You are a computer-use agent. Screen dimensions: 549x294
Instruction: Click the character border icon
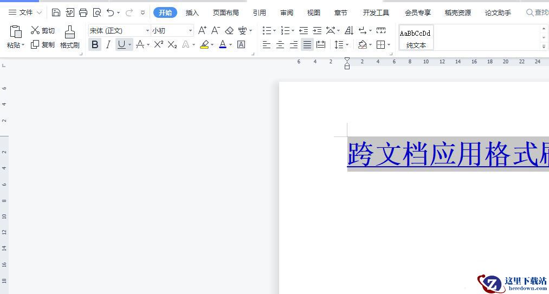pos(241,44)
